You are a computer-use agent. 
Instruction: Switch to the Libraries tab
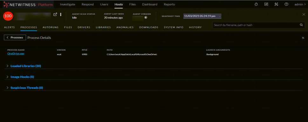click(x=103, y=27)
